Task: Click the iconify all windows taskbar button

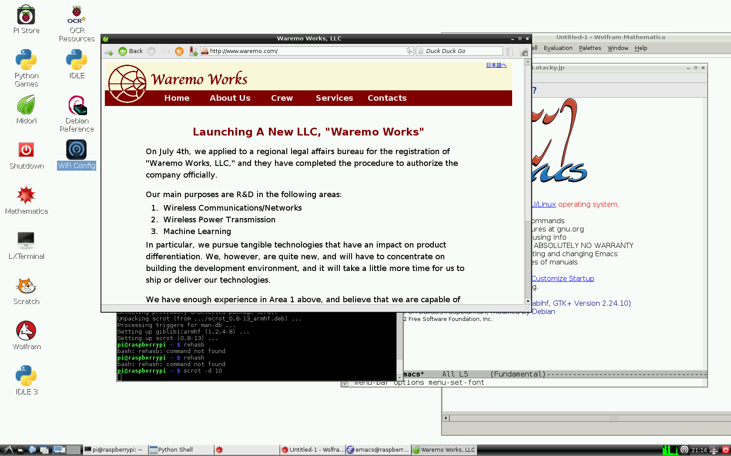Action: coord(44,450)
